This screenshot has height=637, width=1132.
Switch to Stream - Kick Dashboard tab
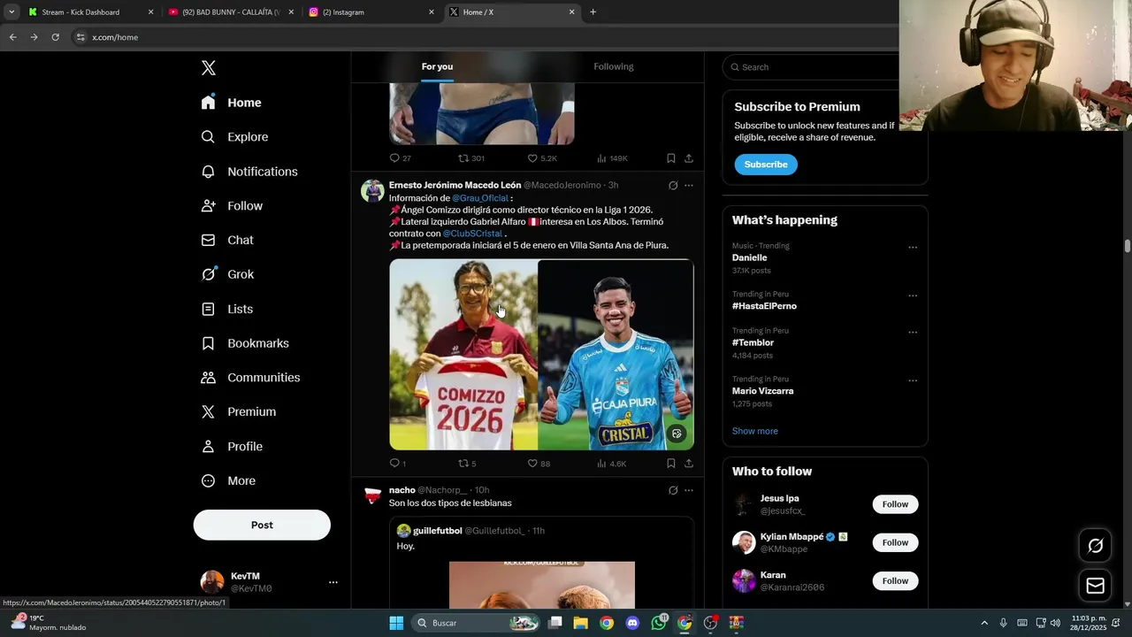(90, 12)
